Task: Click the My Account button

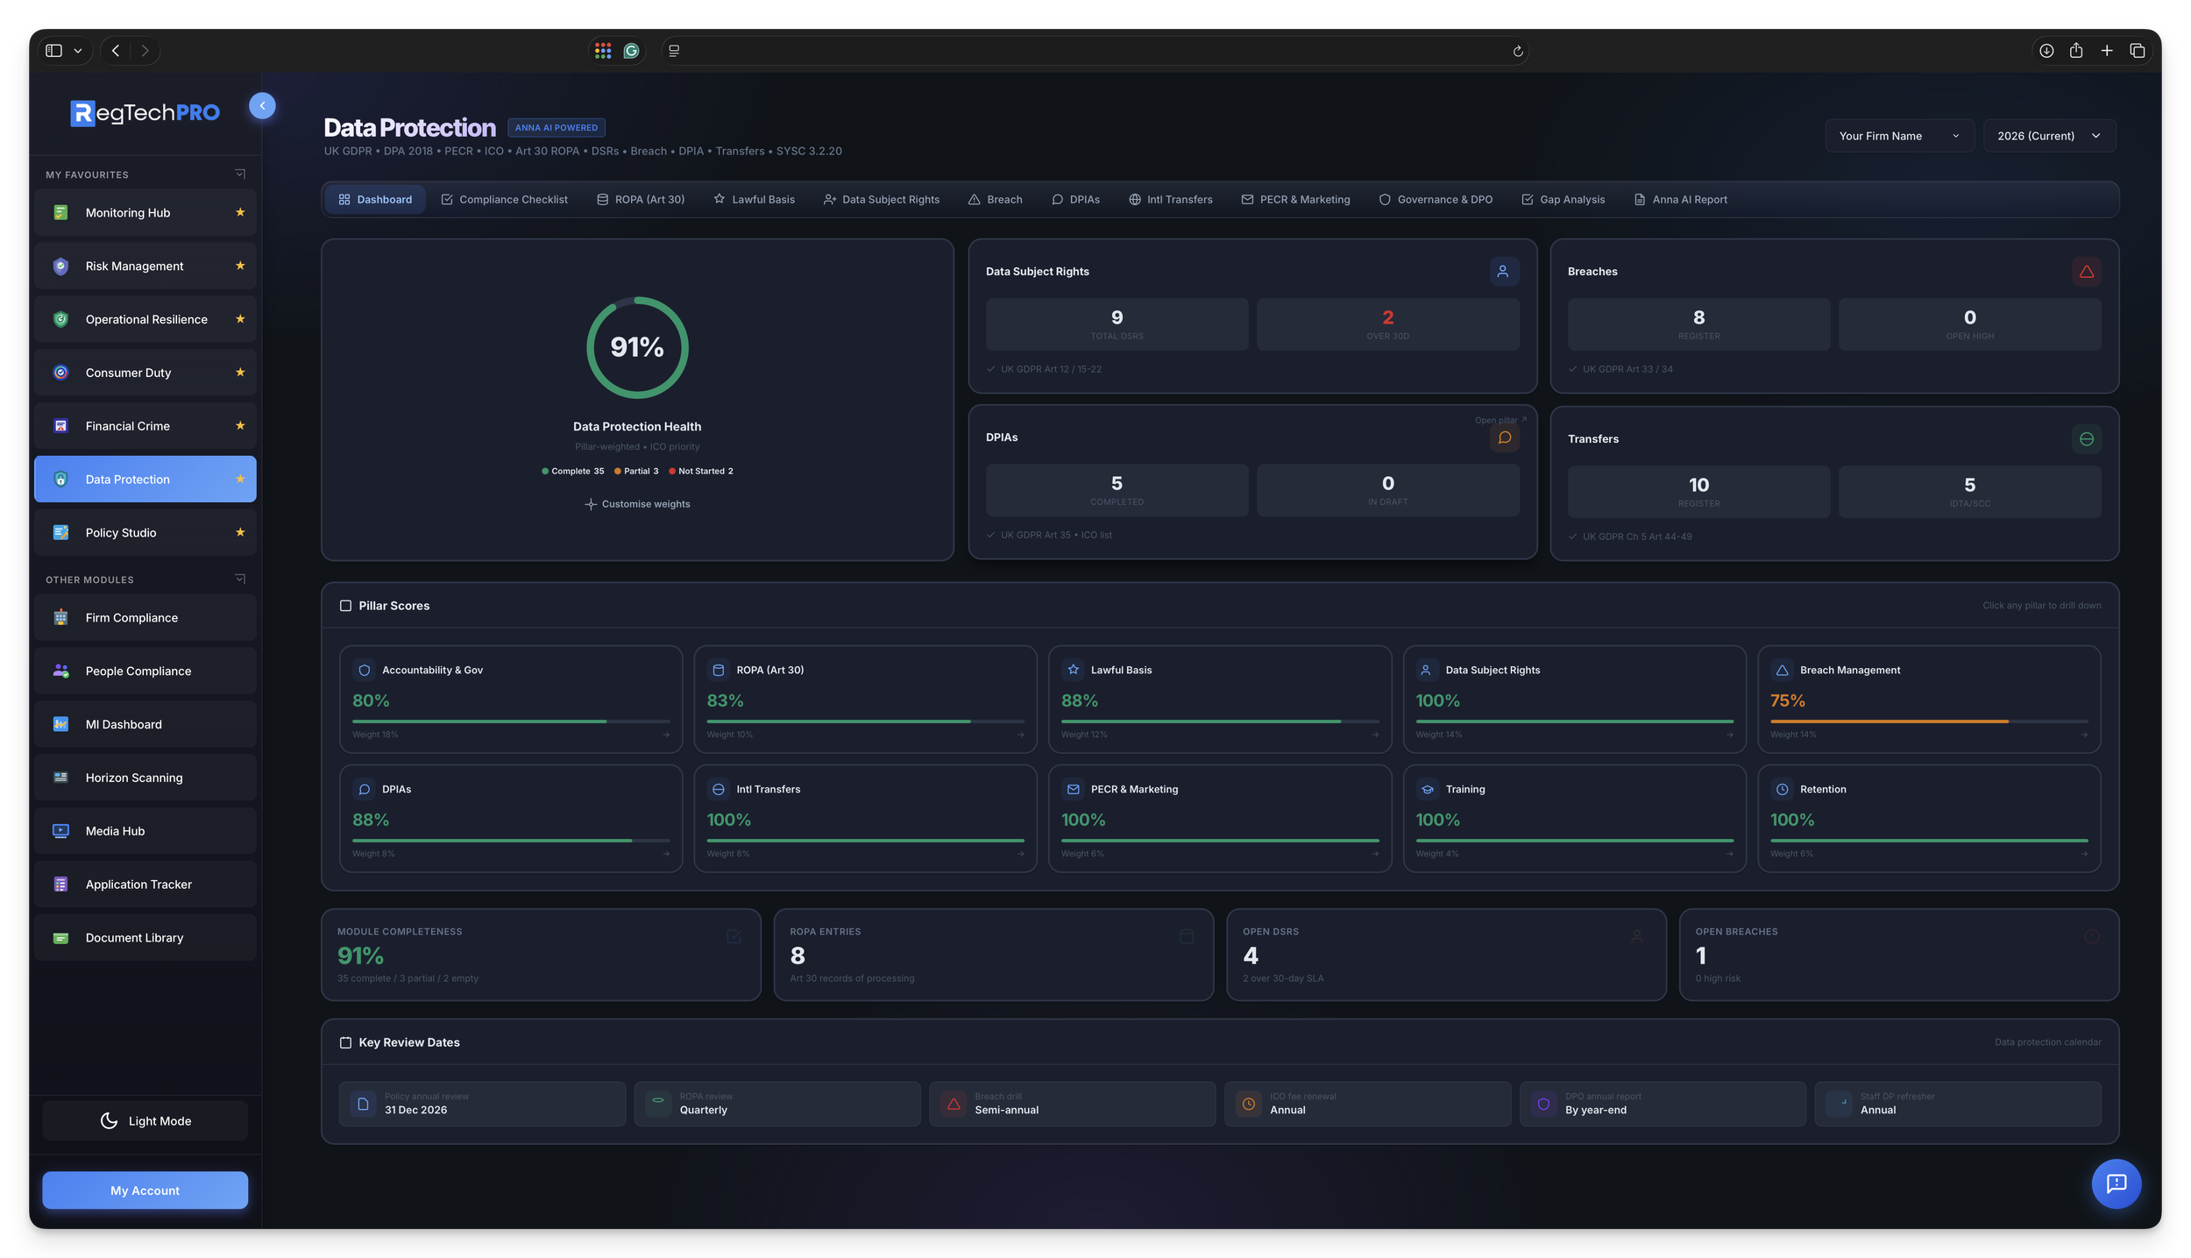Action: tap(145, 1190)
